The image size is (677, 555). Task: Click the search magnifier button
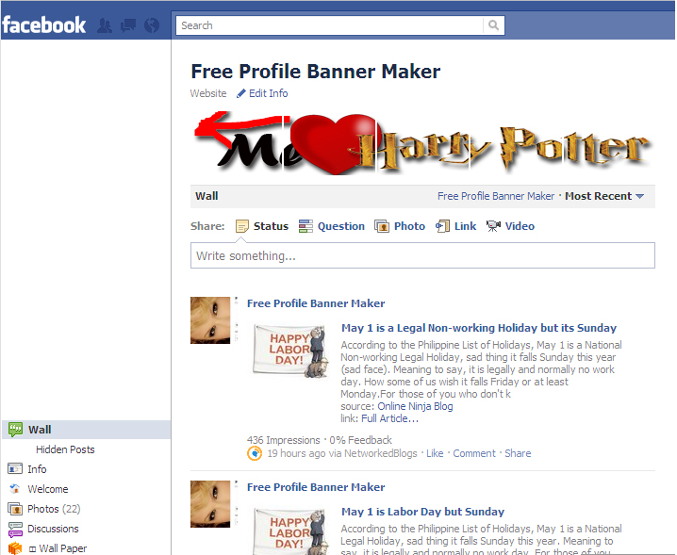click(493, 25)
